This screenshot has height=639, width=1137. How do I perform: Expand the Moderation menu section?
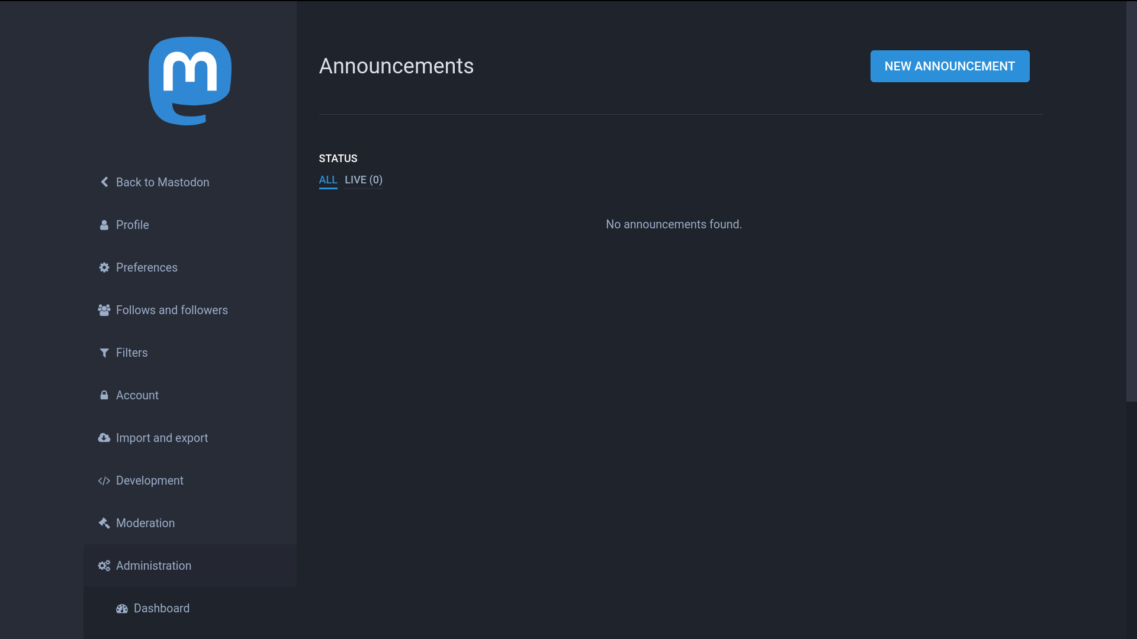145,523
